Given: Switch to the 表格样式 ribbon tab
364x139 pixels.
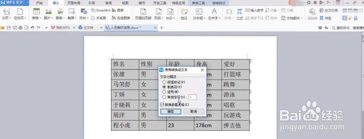Looking at the screenshot, I should 219,3.
